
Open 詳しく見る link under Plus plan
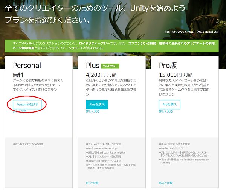click(93, 111)
